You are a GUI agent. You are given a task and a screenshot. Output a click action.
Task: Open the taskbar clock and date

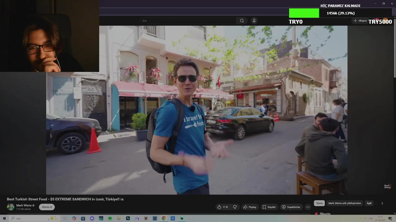380,219
